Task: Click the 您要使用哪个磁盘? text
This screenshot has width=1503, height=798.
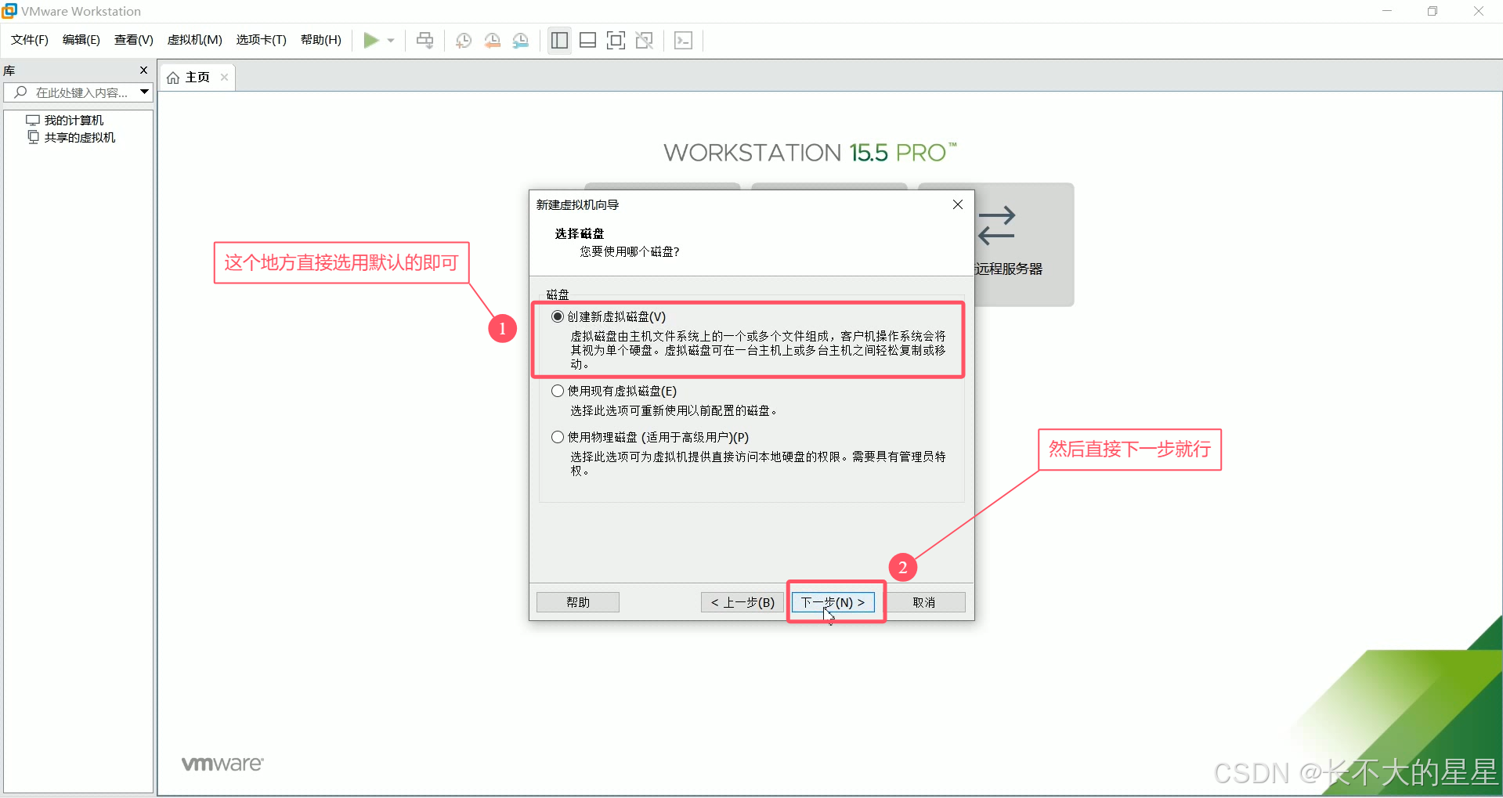Action: (630, 251)
